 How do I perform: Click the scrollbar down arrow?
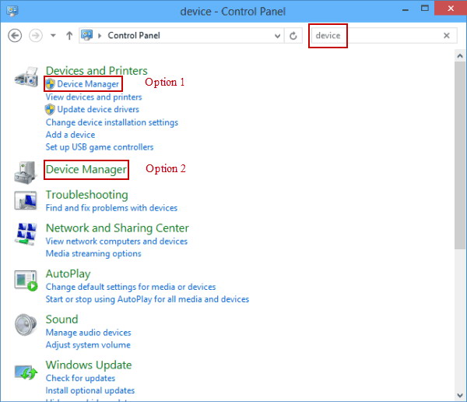(460, 396)
